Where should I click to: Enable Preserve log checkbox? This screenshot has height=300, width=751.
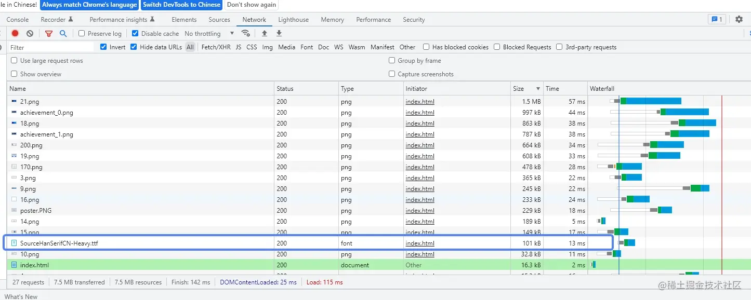[x=82, y=33]
